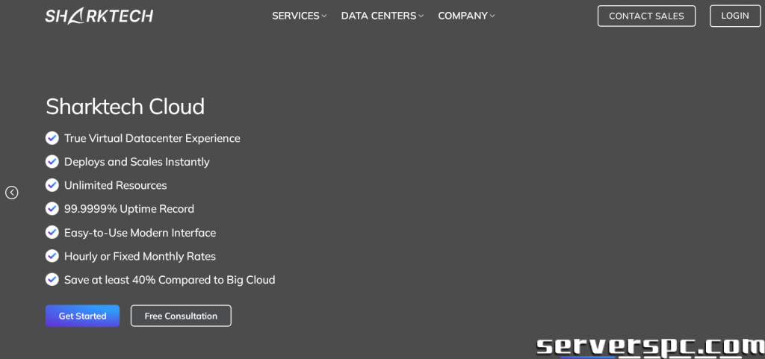Image resolution: width=765 pixels, height=359 pixels.
Task: Expand the Company dropdown menu
Action: pyautogui.click(x=466, y=16)
